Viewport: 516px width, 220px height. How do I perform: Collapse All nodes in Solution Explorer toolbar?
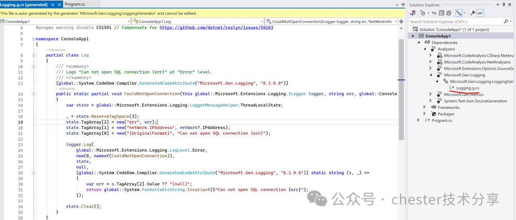coord(441,13)
